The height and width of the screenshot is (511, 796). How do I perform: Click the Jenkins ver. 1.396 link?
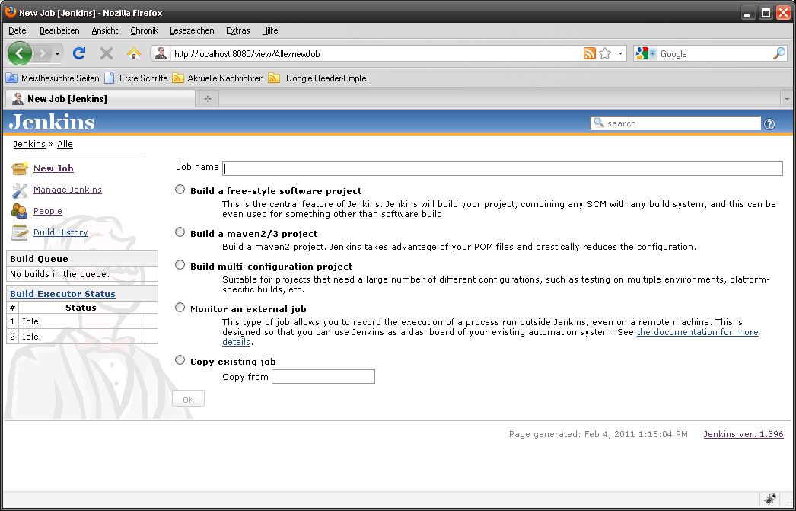[x=743, y=434]
